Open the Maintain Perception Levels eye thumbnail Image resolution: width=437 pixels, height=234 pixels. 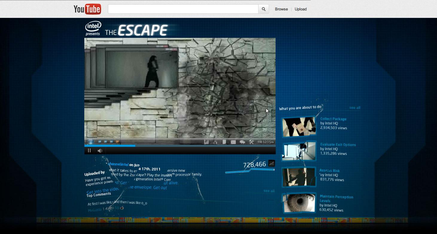pyautogui.click(x=299, y=203)
